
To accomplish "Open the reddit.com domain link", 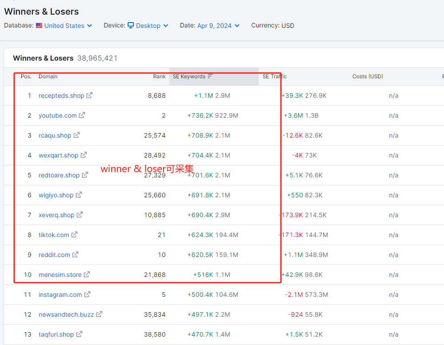I will click(54, 255).
